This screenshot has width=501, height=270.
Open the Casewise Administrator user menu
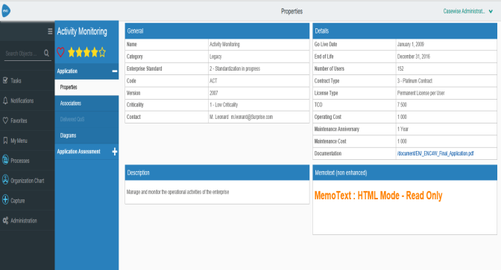coord(467,11)
